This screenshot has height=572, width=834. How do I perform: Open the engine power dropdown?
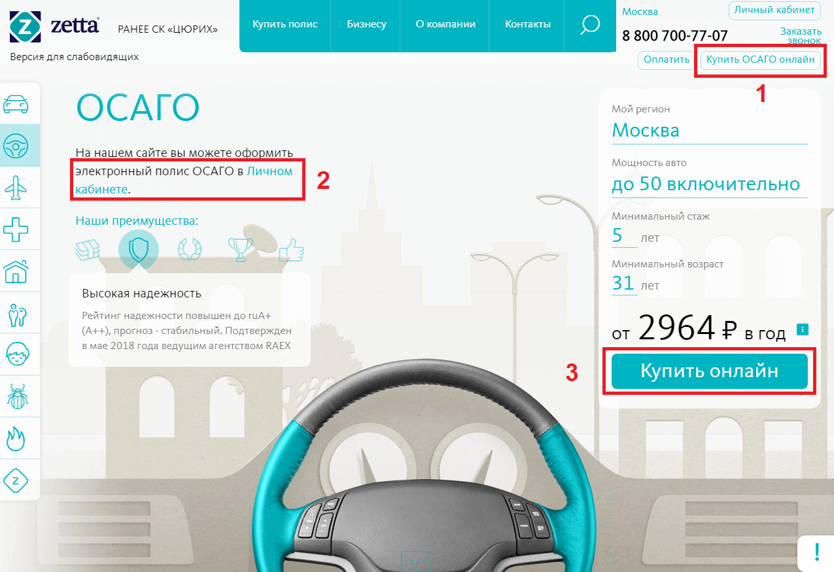[710, 184]
